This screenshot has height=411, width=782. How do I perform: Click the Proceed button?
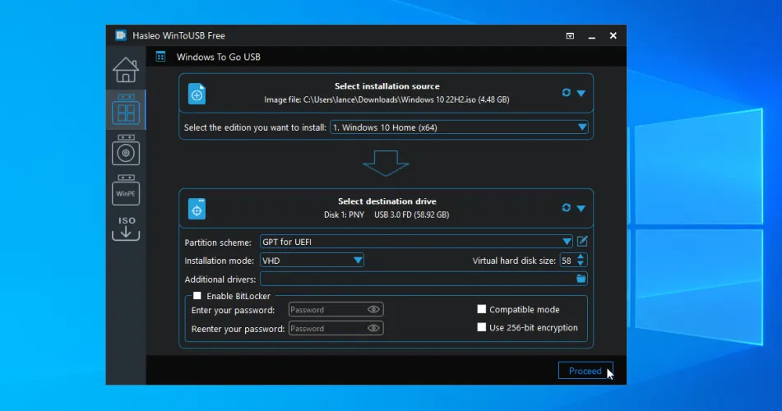(x=585, y=371)
